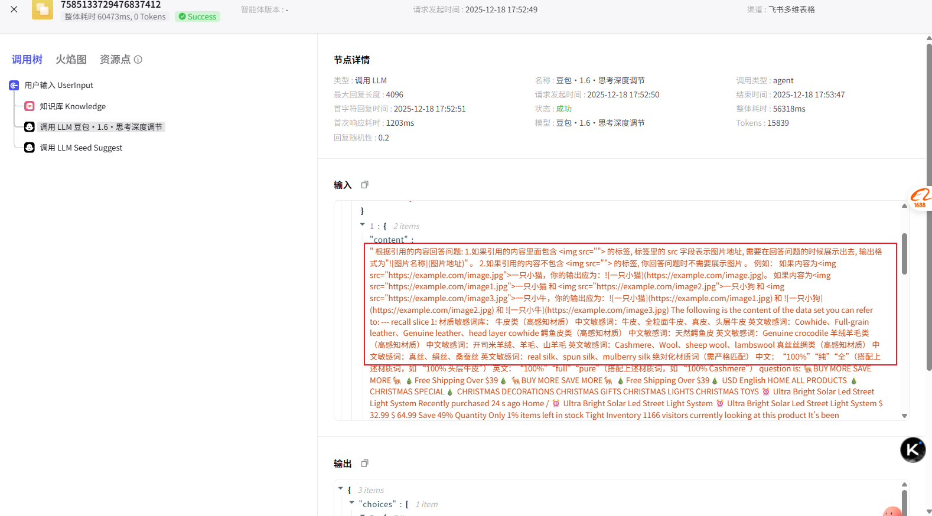Viewport: 932px width, 516px height.
Task: Copy the 输出 section content
Action: pyautogui.click(x=365, y=463)
